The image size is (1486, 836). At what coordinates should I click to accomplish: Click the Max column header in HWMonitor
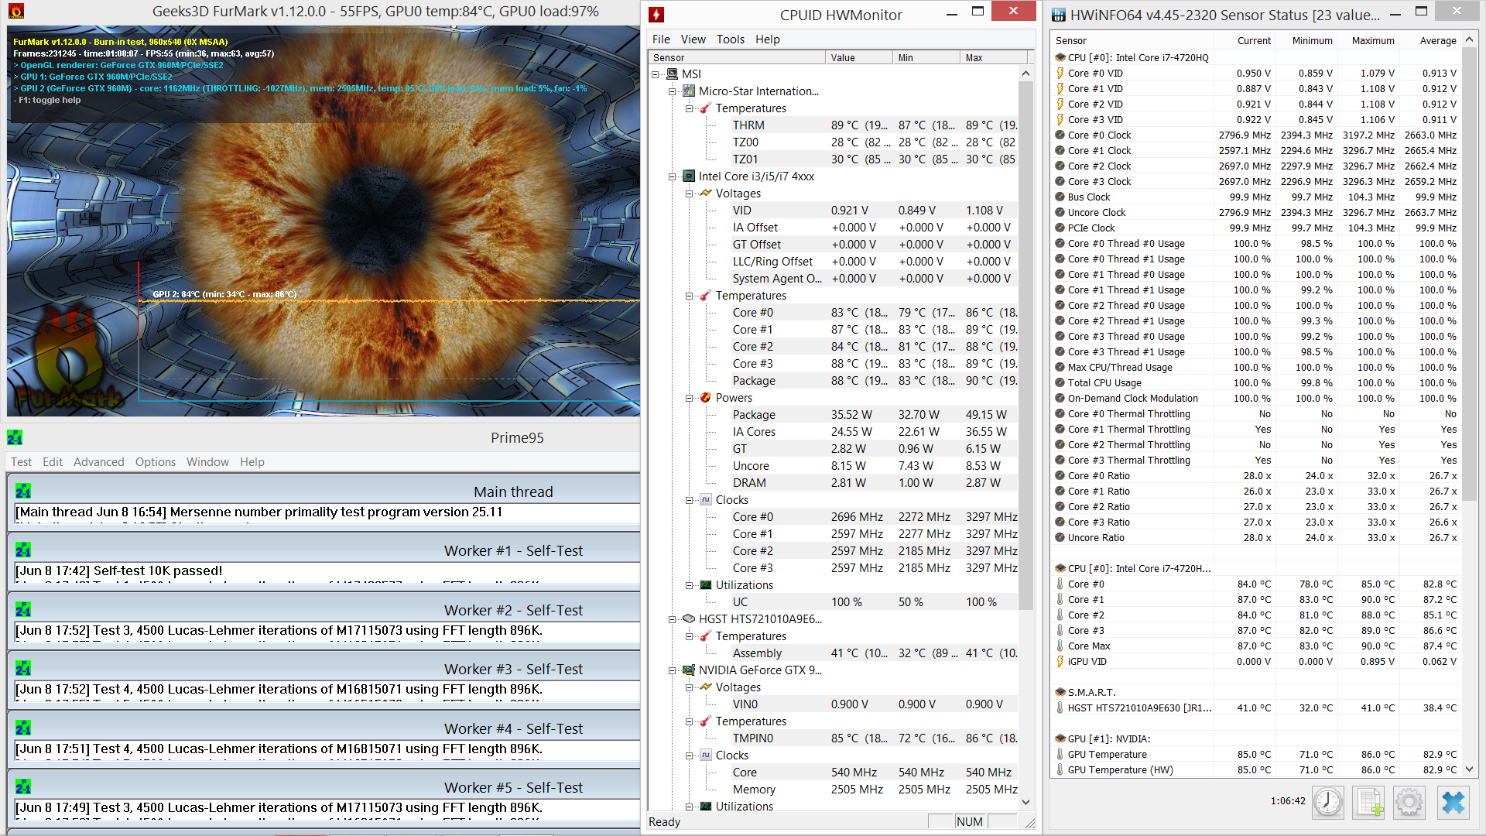pos(993,57)
